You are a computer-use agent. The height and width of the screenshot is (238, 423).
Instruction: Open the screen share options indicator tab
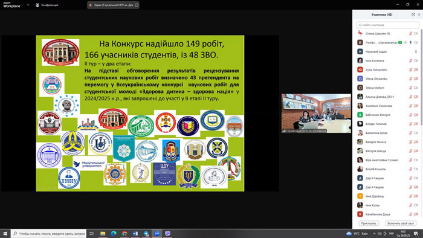point(113,5)
